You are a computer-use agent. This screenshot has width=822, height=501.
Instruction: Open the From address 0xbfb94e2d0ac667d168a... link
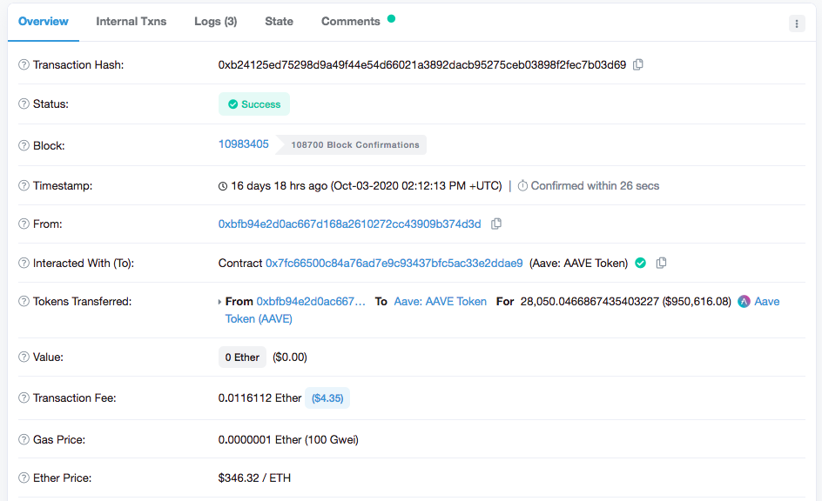(350, 224)
